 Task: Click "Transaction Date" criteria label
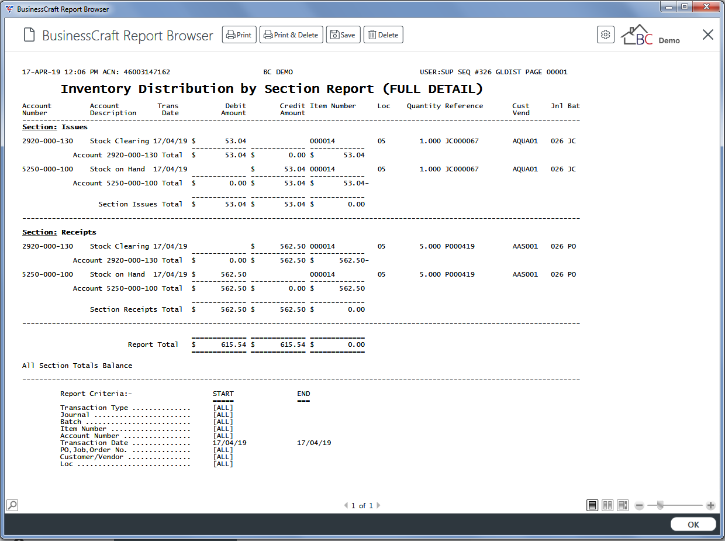pos(94,443)
